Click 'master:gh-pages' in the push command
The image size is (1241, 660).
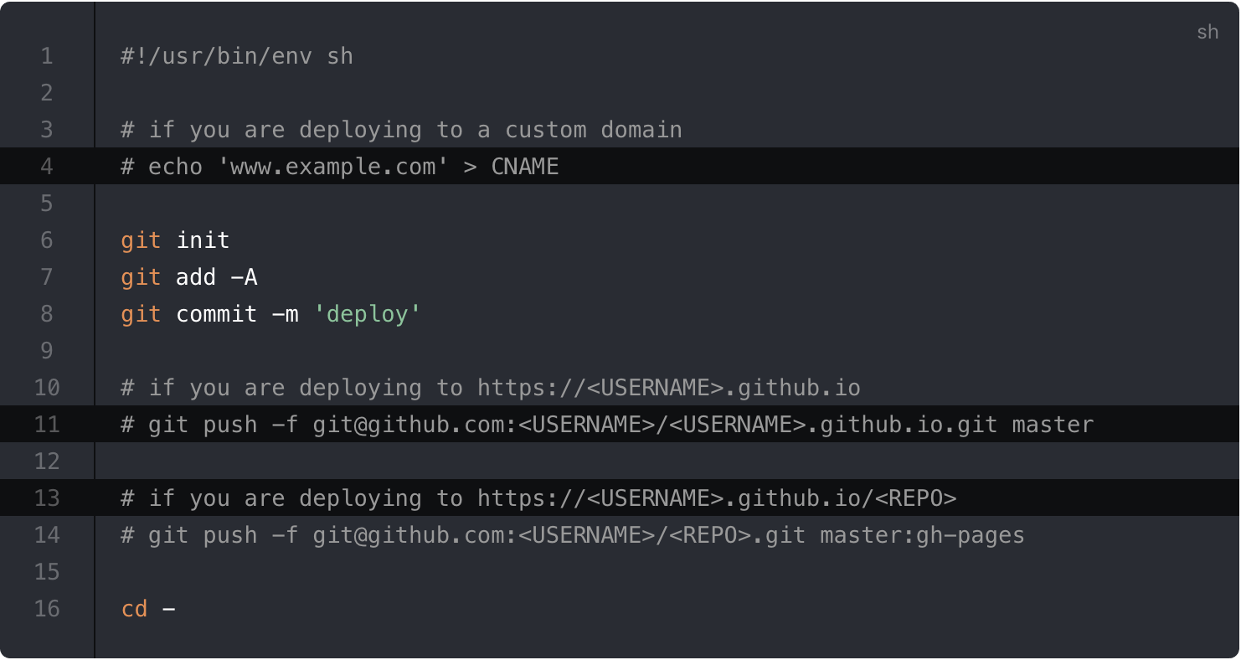(x=922, y=535)
